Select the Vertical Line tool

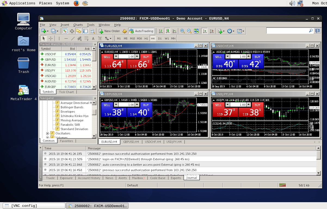pos(59,38)
